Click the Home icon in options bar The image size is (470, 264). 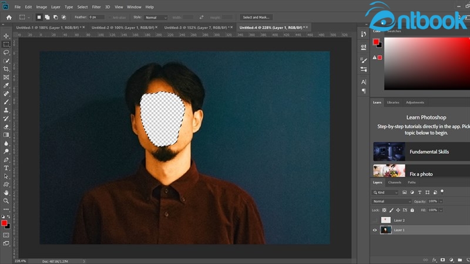click(x=9, y=18)
